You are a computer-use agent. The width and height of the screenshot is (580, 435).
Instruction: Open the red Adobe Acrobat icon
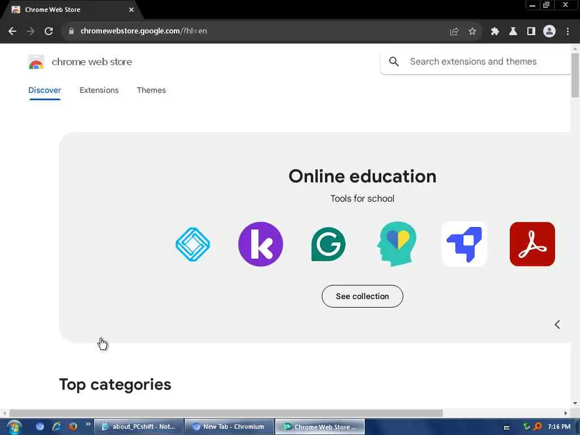coord(532,244)
